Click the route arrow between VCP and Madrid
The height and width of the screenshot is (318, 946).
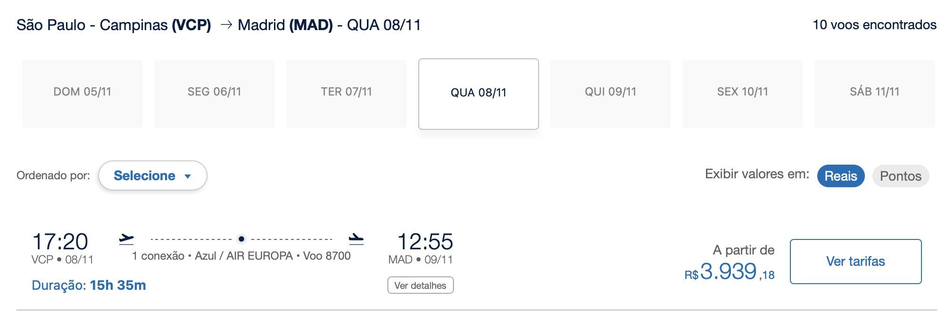click(226, 24)
